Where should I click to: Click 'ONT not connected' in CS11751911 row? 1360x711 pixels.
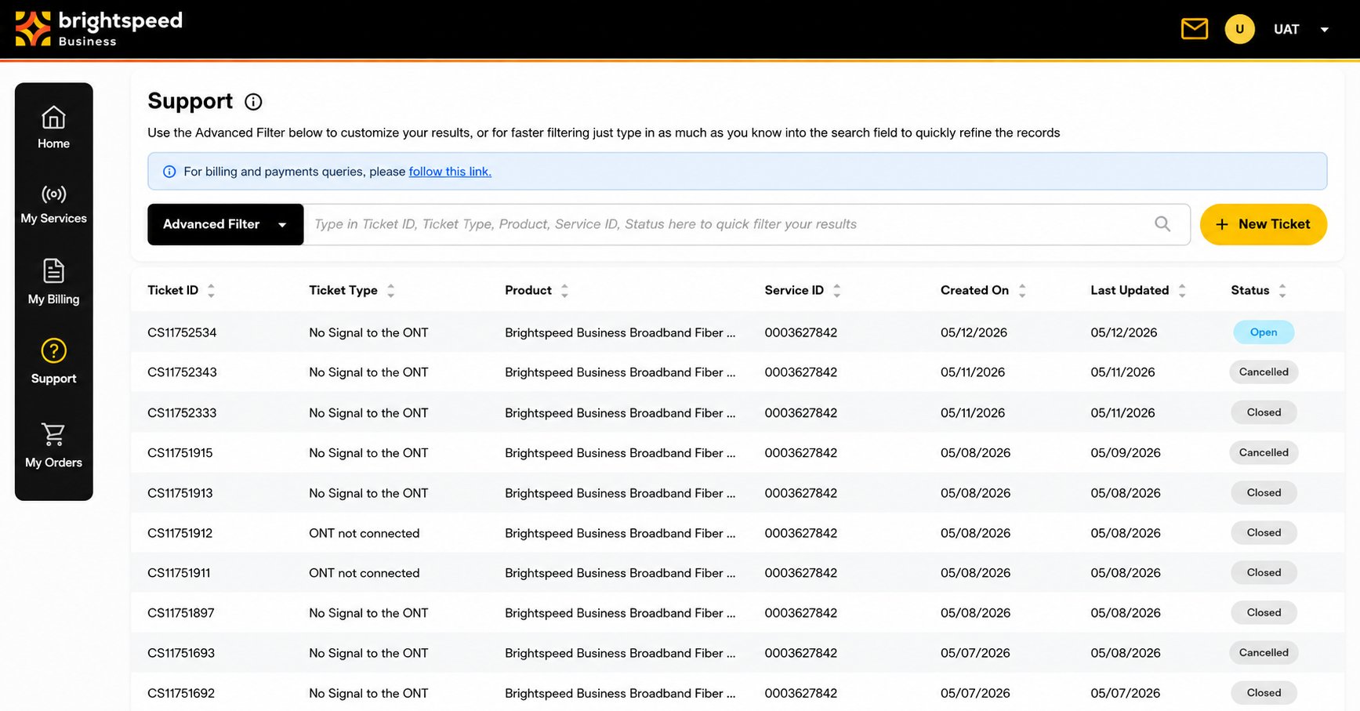364,573
